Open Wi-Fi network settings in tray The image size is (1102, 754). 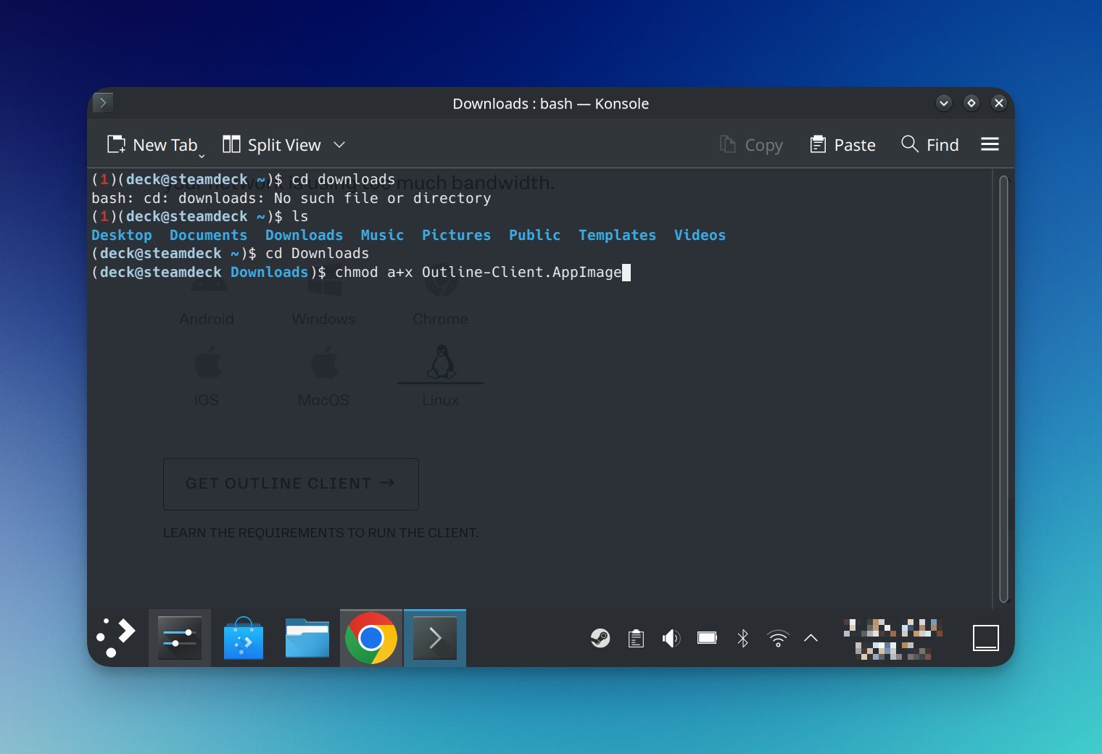[778, 638]
